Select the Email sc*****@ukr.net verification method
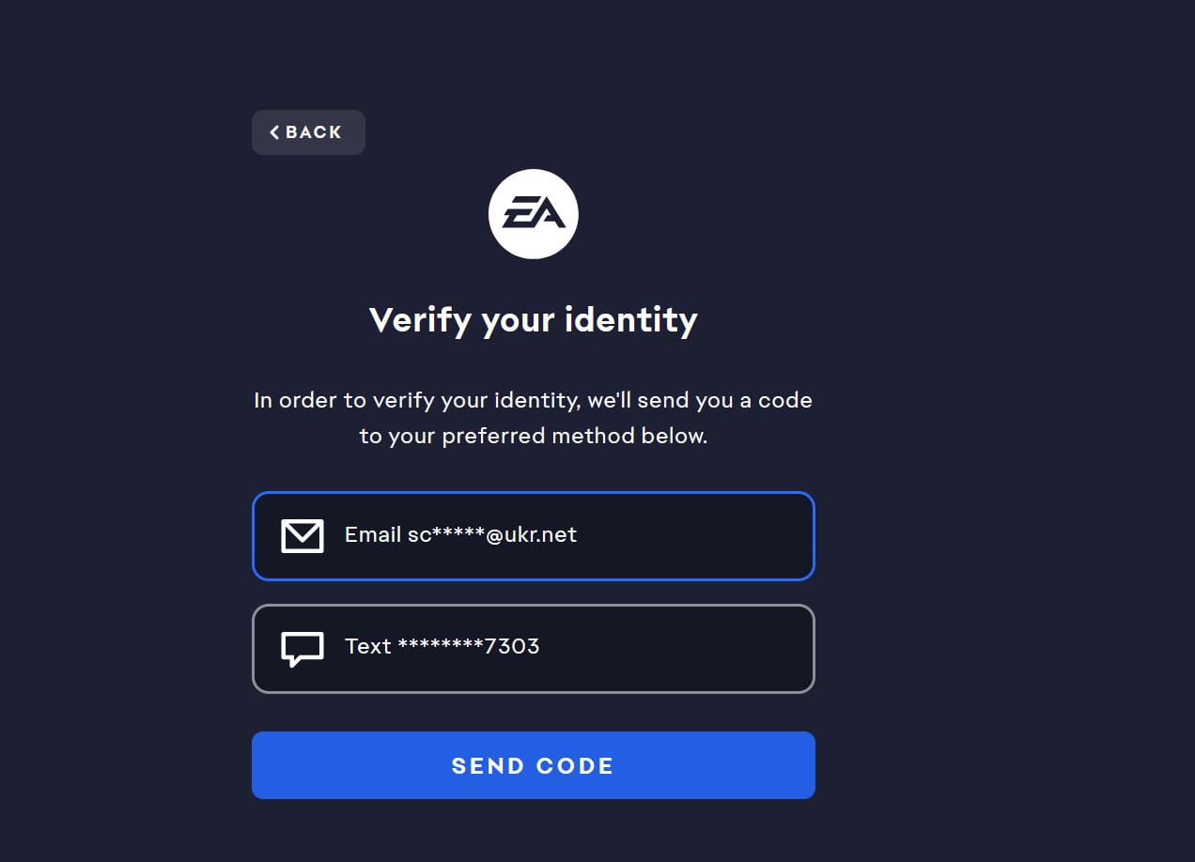This screenshot has width=1195, height=862. pyautogui.click(x=533, y=536)
